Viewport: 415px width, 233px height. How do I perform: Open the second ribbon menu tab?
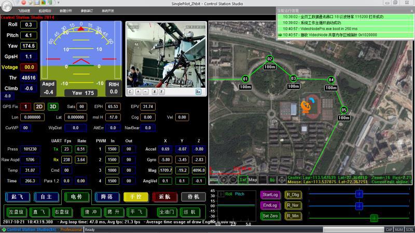click(45, 11)
